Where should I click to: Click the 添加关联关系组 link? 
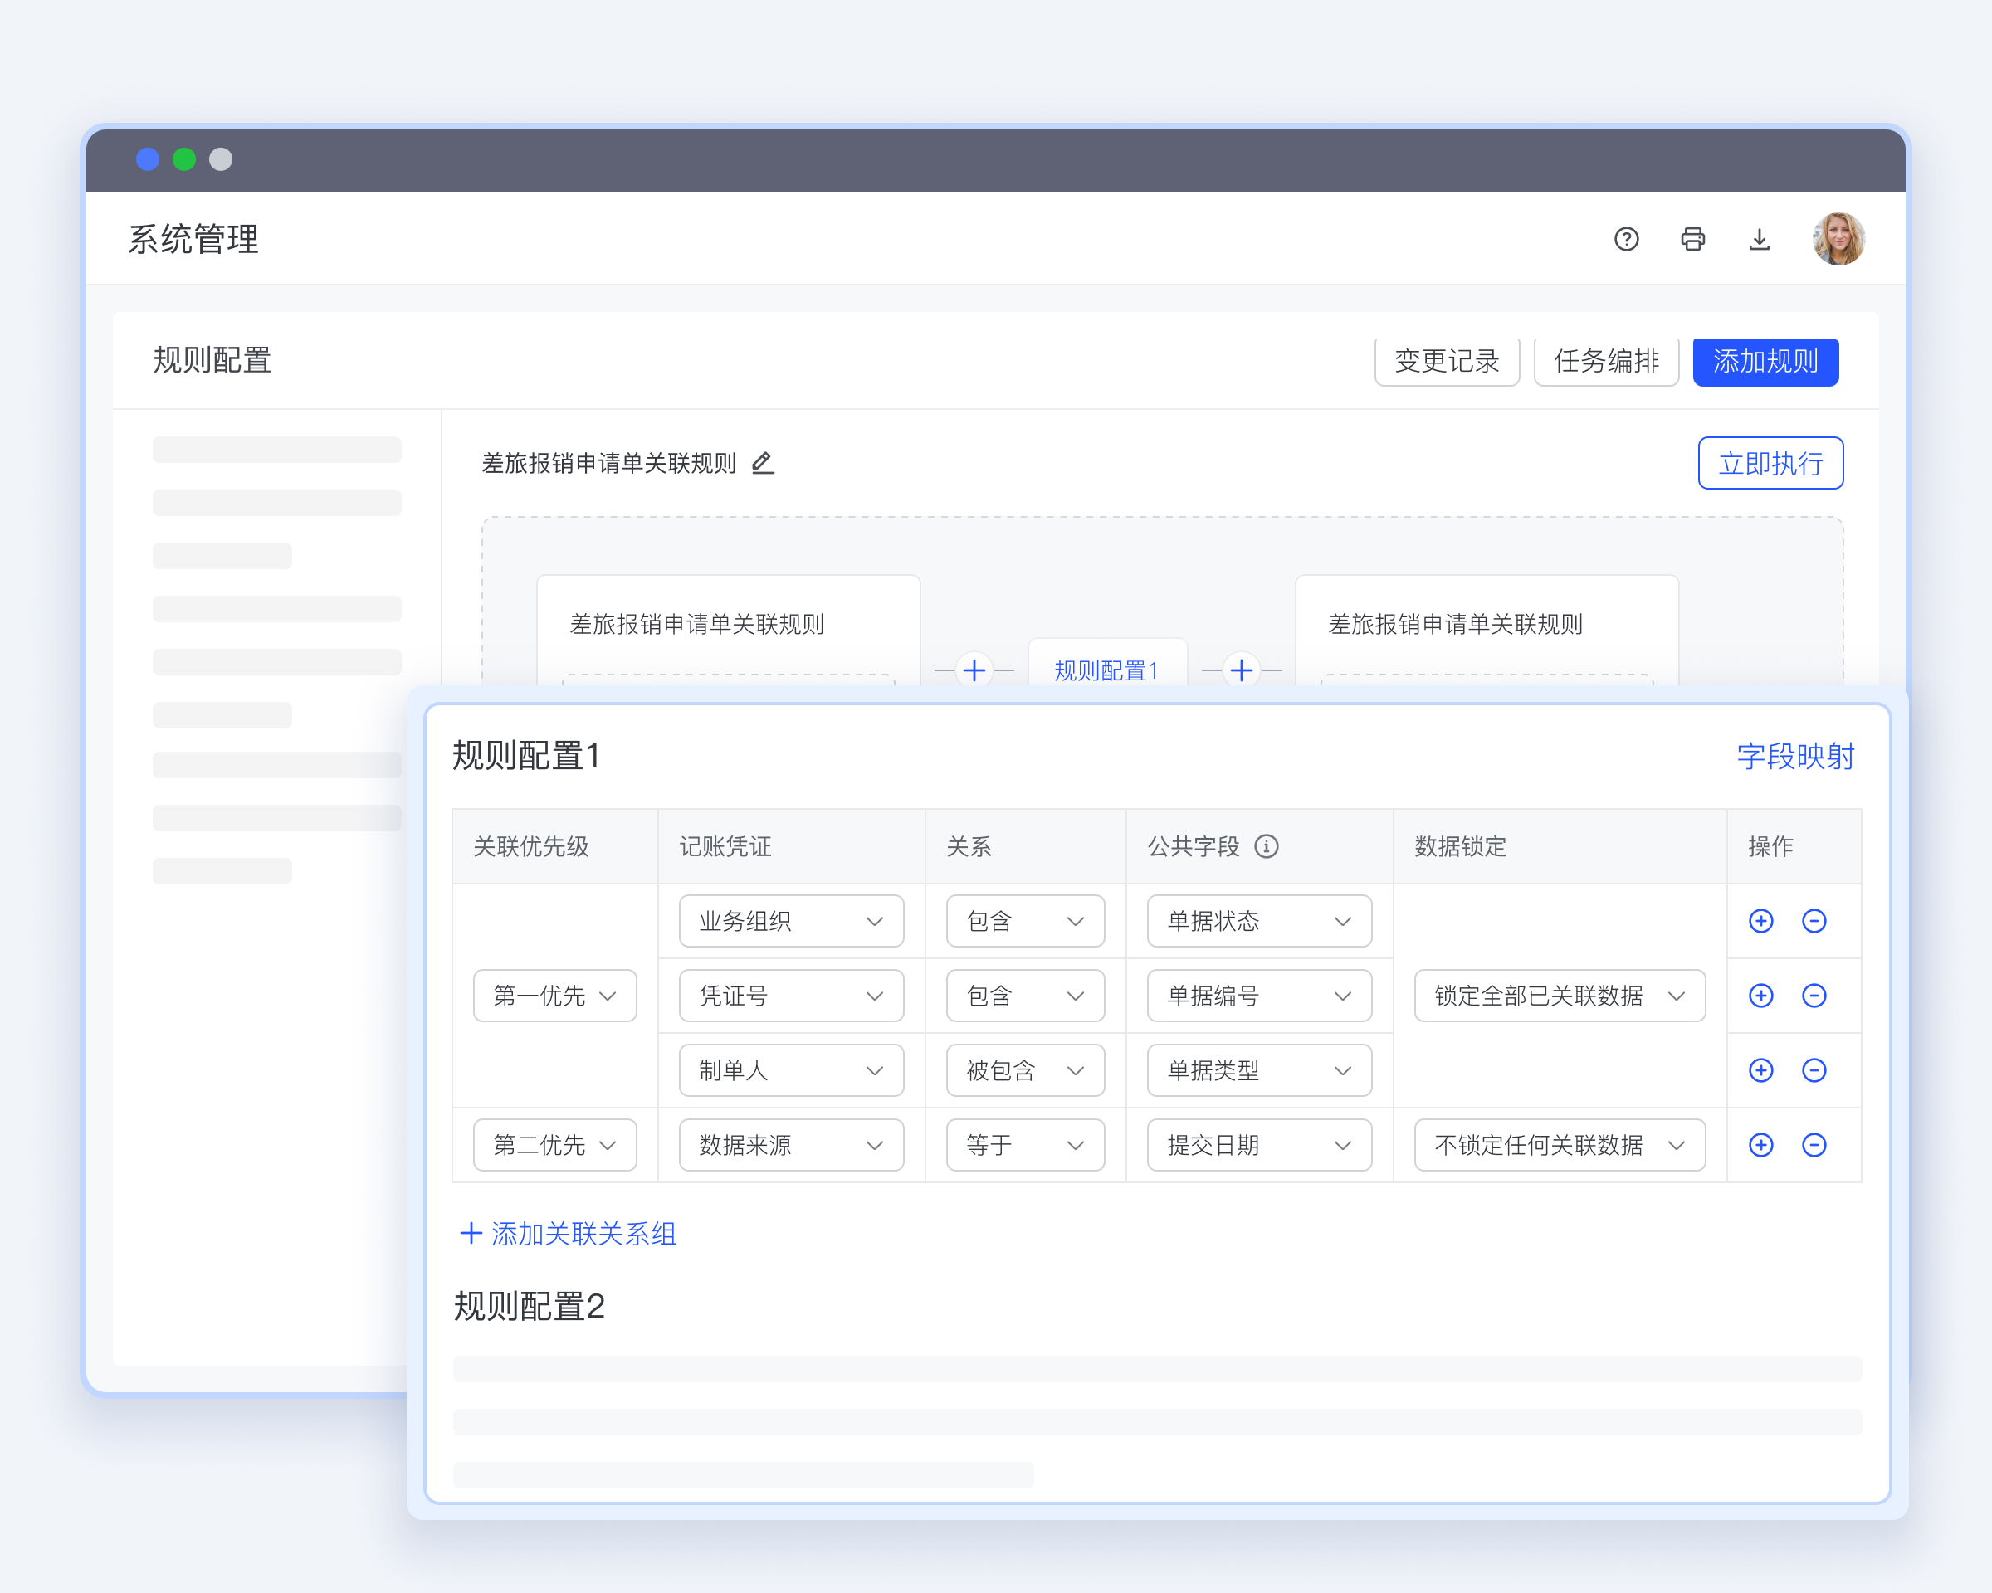pyautogui.click(x=569, y=1233)
